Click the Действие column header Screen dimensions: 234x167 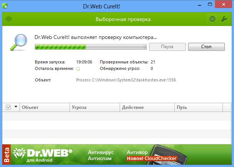click(147, 108)
